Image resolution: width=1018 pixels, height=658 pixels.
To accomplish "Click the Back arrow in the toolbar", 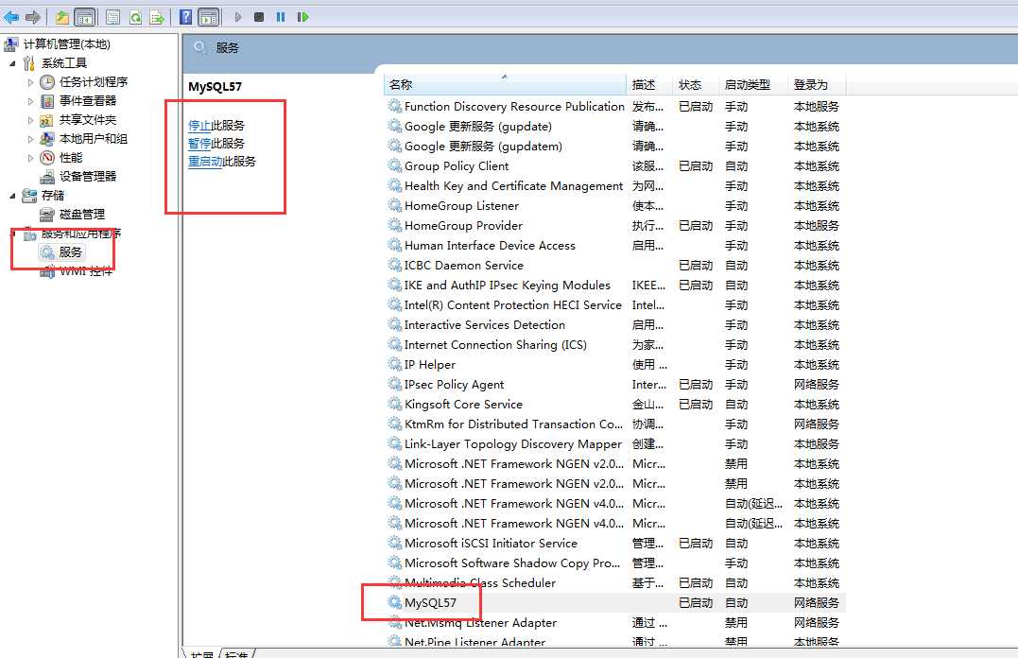I will click(x=11, y=17).
